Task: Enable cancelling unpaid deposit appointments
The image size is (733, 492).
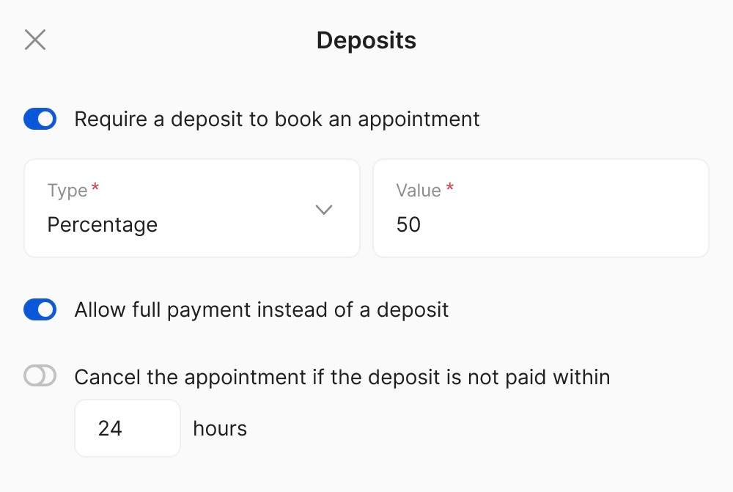Action: click(x=40, y=376)
